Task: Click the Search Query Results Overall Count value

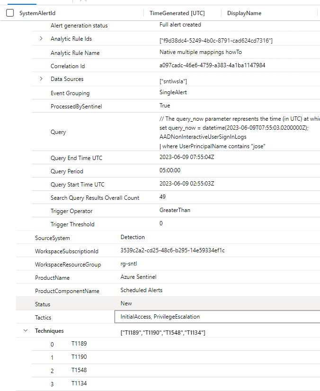Action: coord(163,196)
